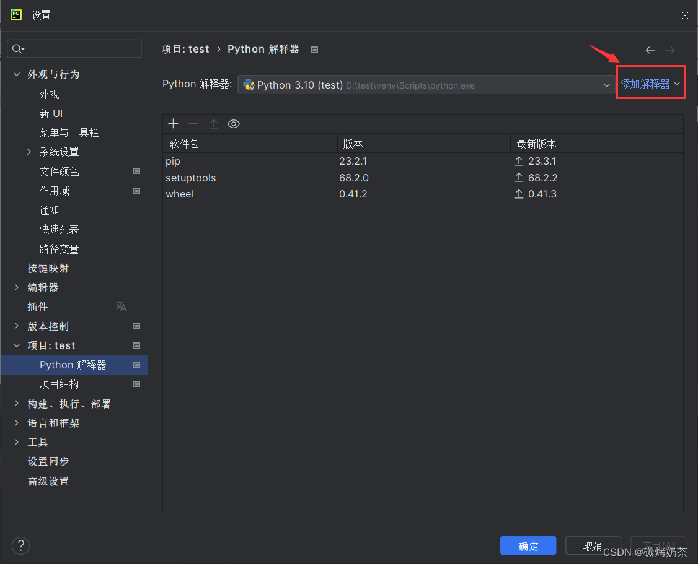Open 快速列表 settings page
Viewport: 698px width, 564px height.
click(59, 229)
